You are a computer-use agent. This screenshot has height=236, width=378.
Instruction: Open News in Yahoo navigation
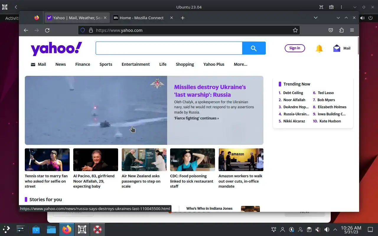[x=61, y=64]
